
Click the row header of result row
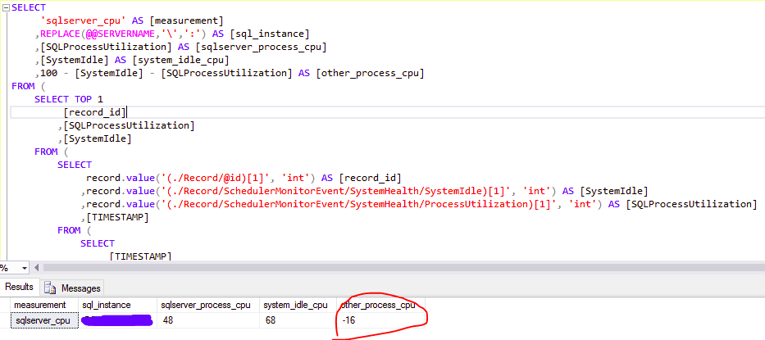click(5, 320)
